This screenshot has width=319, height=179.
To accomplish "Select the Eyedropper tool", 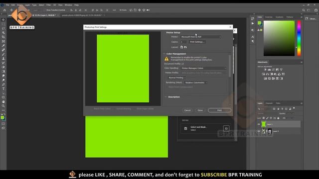I will click(x=3, y=45).
